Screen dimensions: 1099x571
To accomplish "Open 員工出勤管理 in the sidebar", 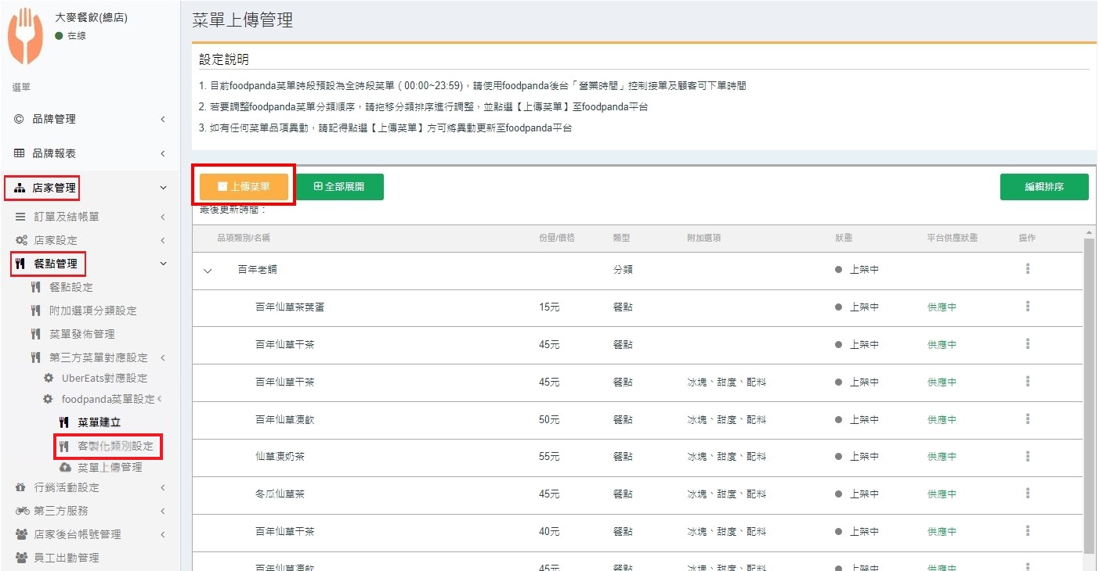I will pos(67,558).
